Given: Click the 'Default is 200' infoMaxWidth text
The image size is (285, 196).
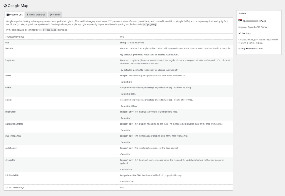Looking at the screenshot, I should click(127, 182).
